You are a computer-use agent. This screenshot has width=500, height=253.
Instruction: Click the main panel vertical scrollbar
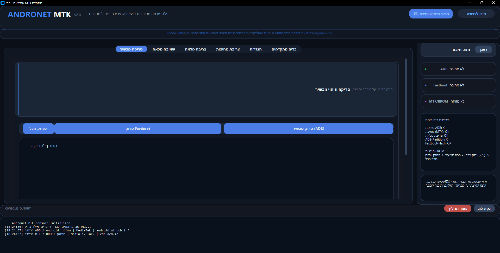tap(406, 107)
